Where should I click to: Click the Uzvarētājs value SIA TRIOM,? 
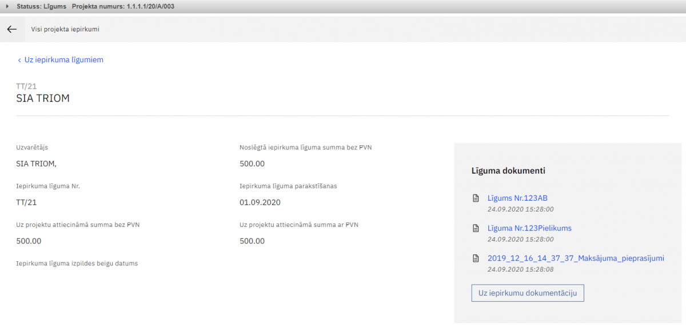tap(37, 163)
